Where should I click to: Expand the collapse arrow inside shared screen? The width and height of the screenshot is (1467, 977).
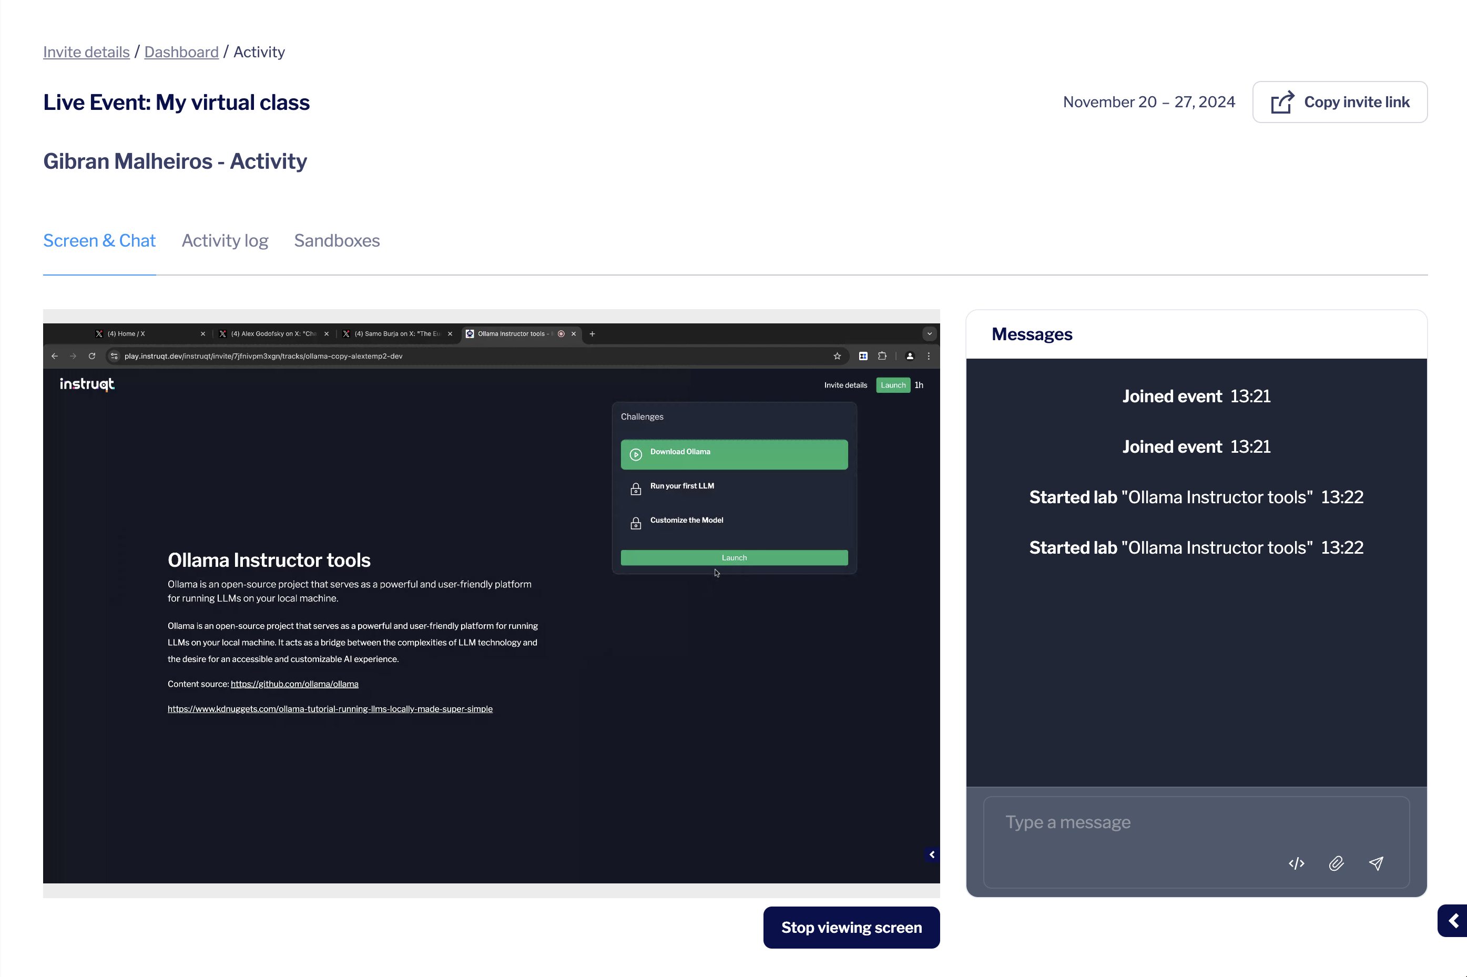pos(932,854)
